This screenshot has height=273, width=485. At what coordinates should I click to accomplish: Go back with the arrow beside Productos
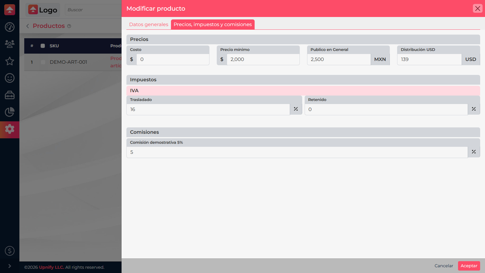click(x=28, y=26)
